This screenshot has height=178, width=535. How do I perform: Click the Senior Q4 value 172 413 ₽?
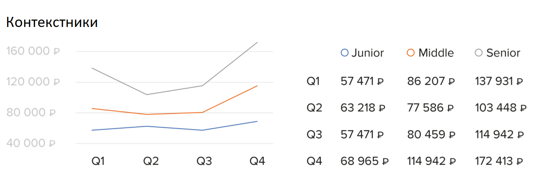tap(499, 161)
